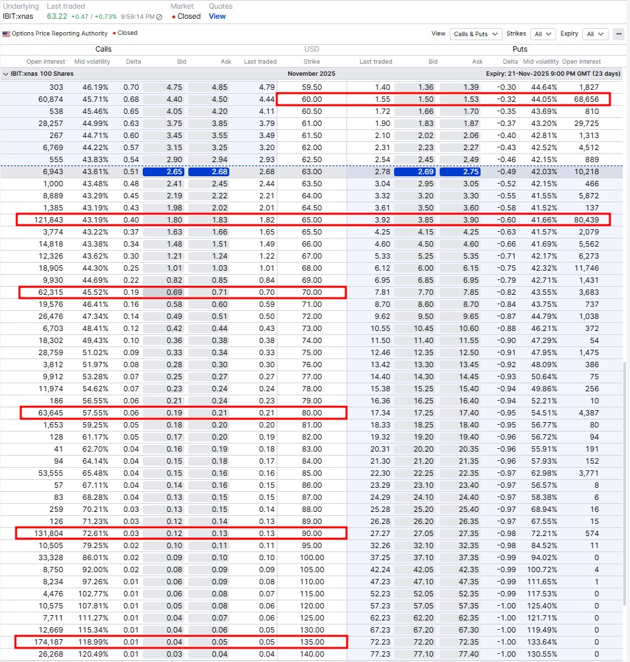Click the underlying symbol IBIT:xnas
The image size is (630, 662).
[20, 17]
